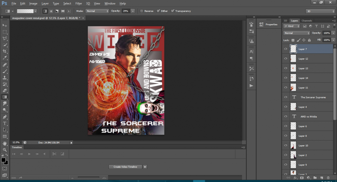Screen dimensions: 337x182
Task: Select the Move tool
Action: [x=4, y=25]
